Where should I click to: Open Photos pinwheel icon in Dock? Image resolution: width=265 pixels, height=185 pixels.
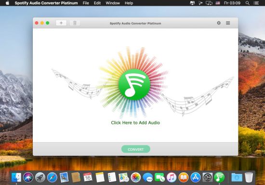click(136, 177)
